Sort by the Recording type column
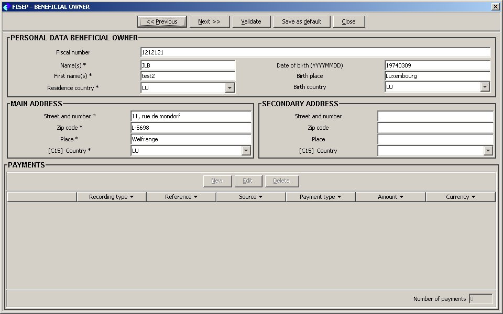This screenshot has width=503, height=314. 111,197
